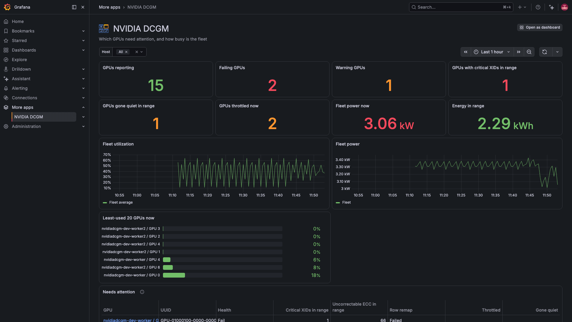The width and height of the screenshot is (572, 322).
Task: Click the nvidiadcgm-dev-worker / GPU 0 usage bar
Action: [223, 275]
